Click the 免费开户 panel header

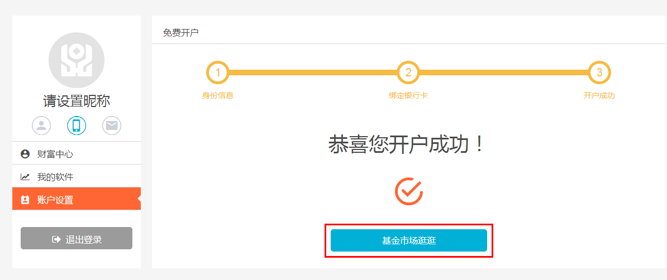pos(180,33)
